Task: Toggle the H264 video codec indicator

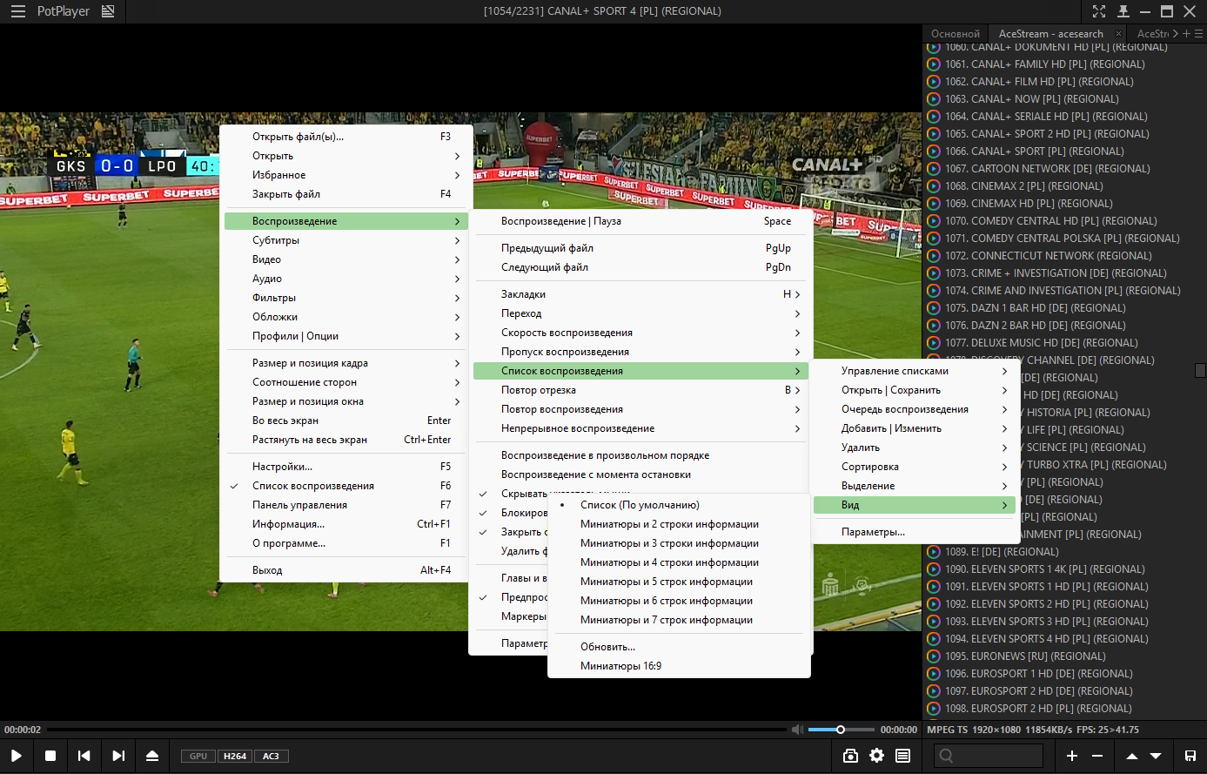Action: (x=234, y=756)
